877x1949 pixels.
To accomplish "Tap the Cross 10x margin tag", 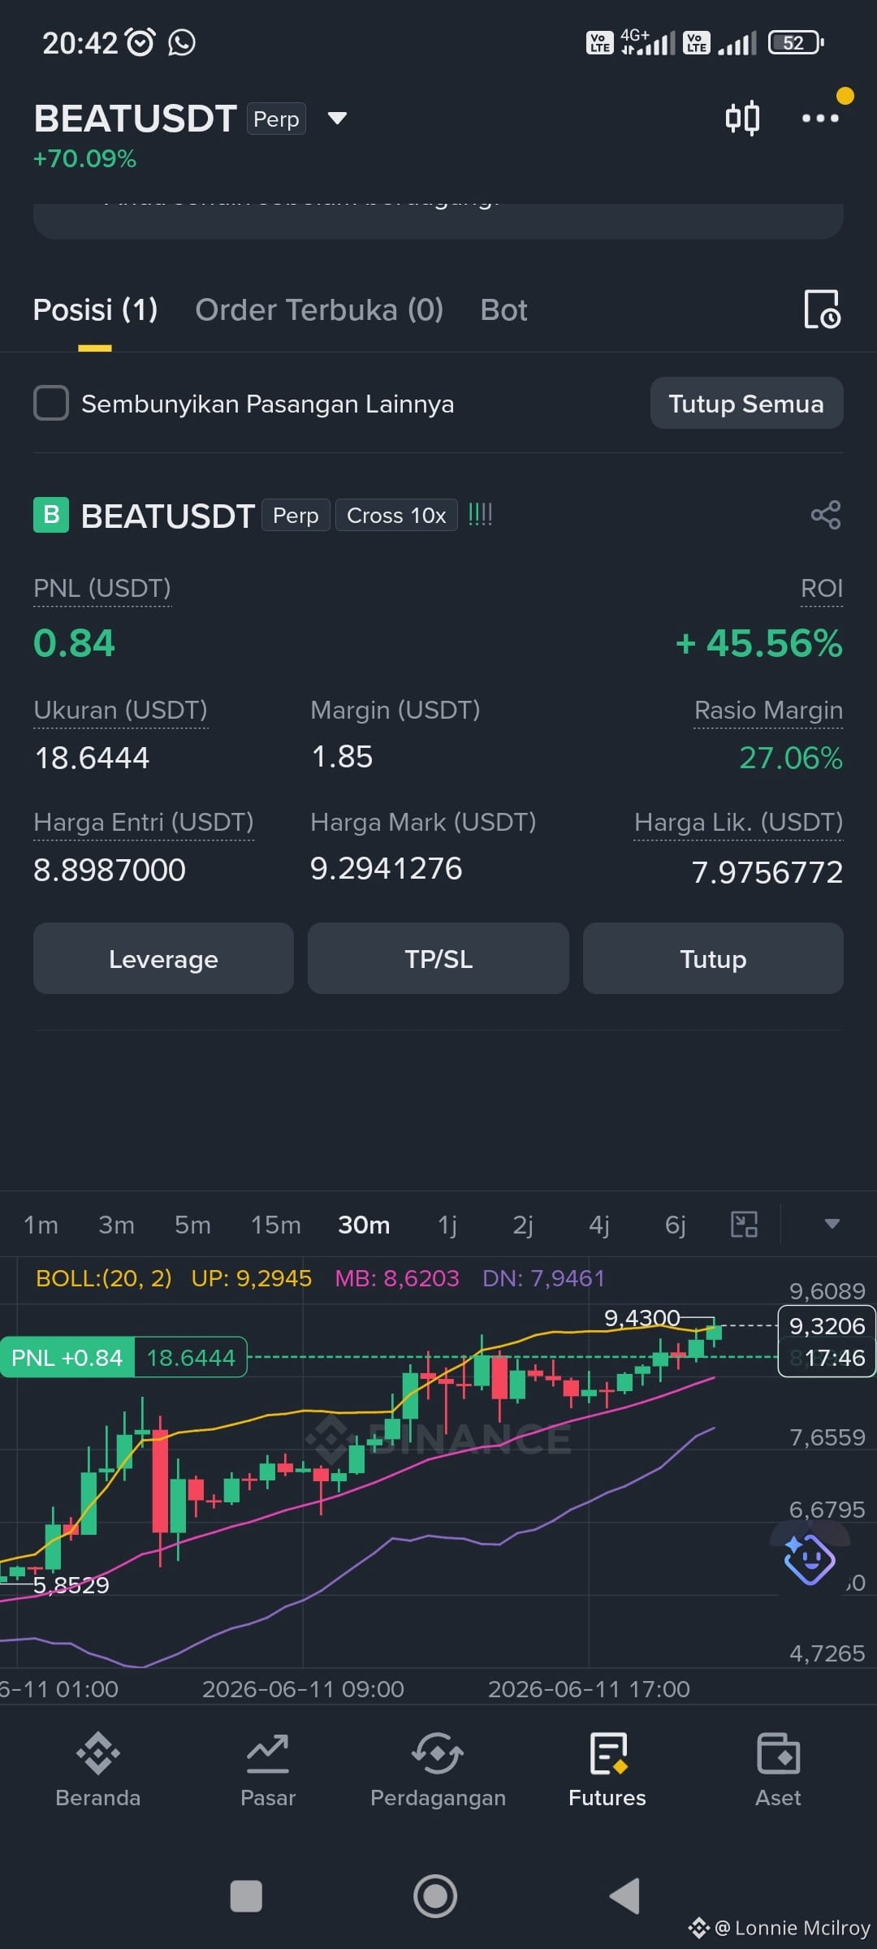I will click(396, 515).
